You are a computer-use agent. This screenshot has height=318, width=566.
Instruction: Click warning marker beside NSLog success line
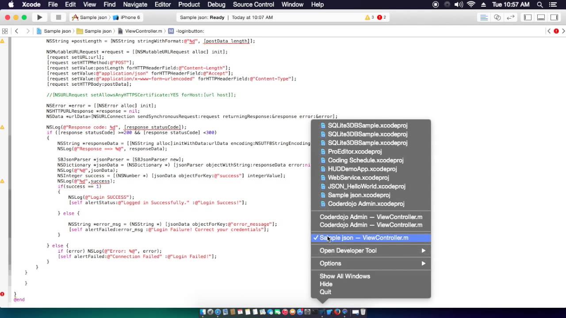(x=2, y=181)
